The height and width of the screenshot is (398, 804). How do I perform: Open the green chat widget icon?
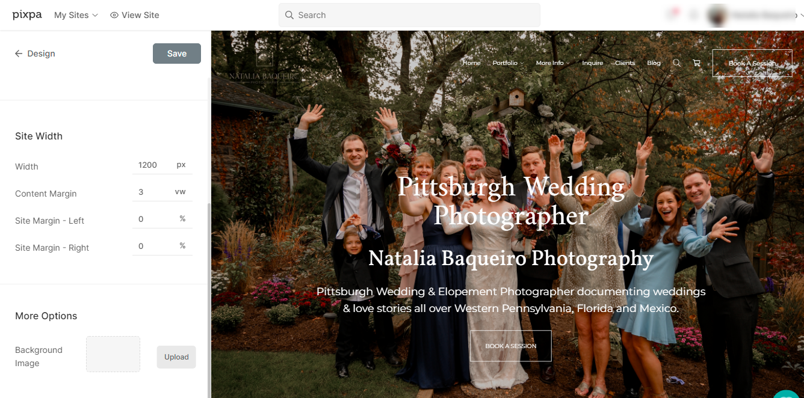click(x=787, y=394)
